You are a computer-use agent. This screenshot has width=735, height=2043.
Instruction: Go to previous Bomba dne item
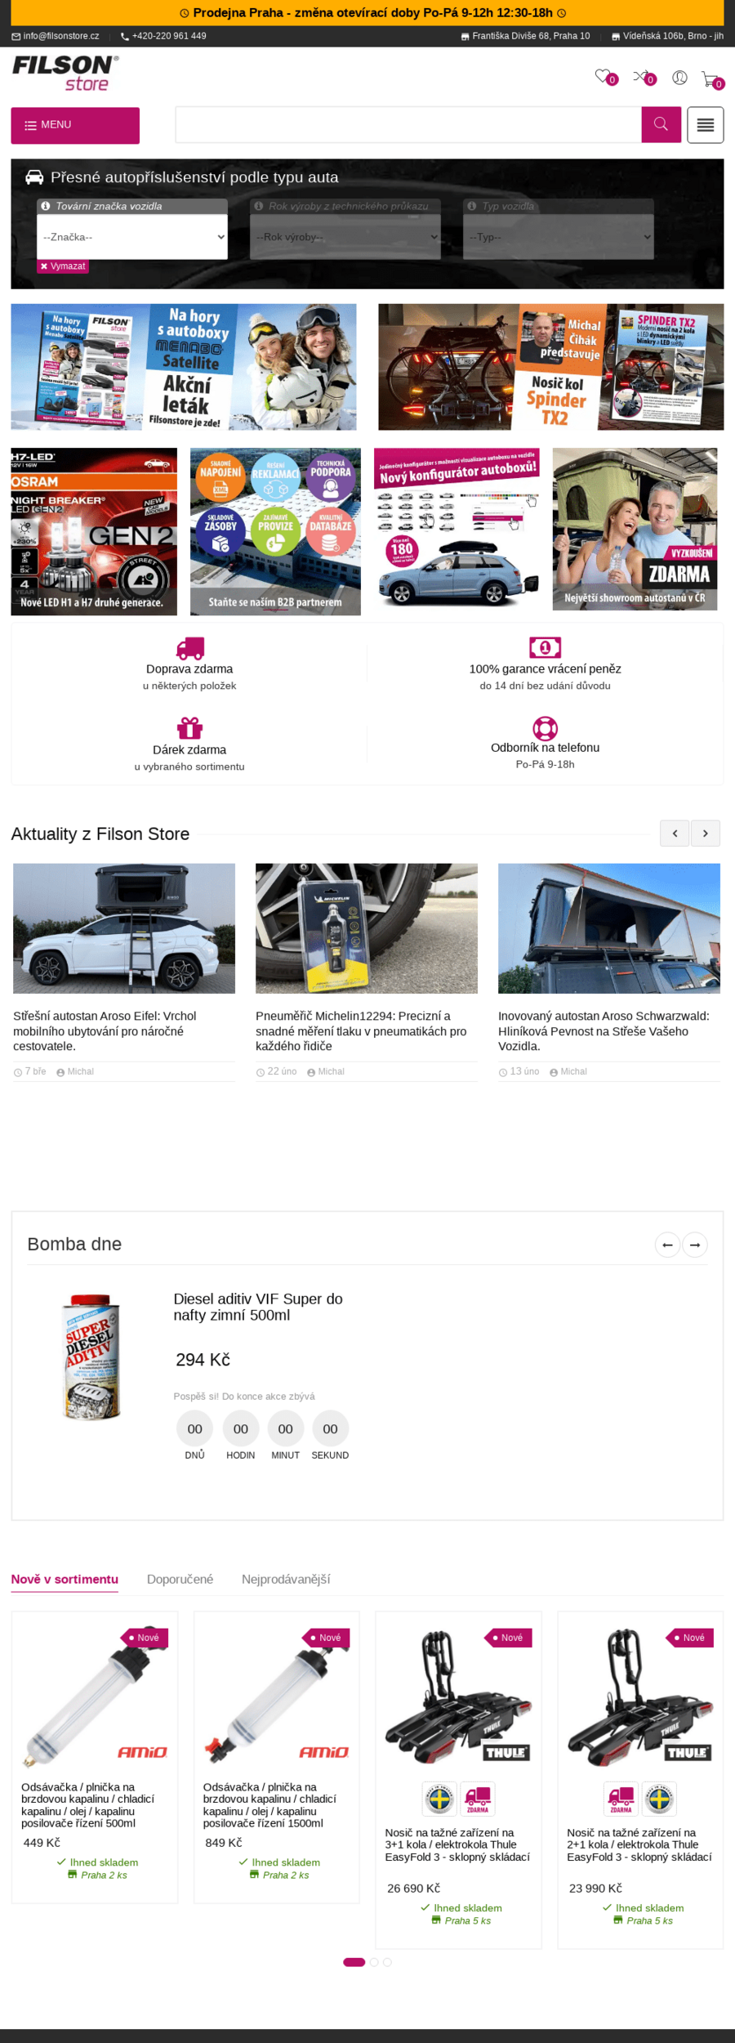click(x=667, y=1245)
